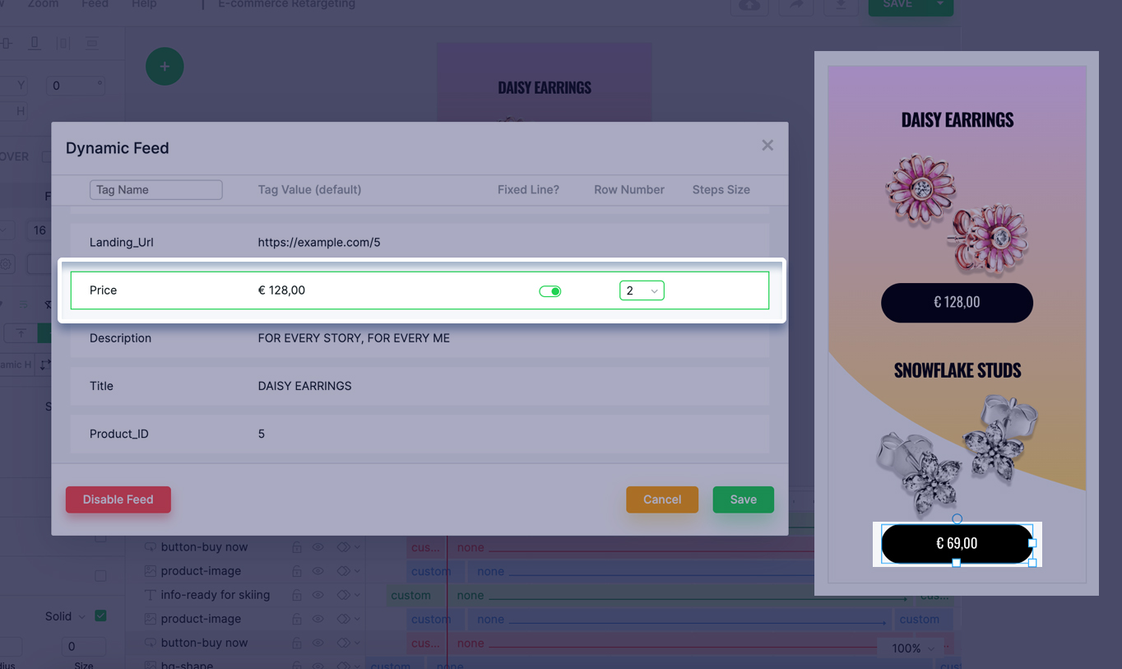Click the lock icon on product-image layer above info-ready
The image size is (1122, 669).
coord(297,571)
